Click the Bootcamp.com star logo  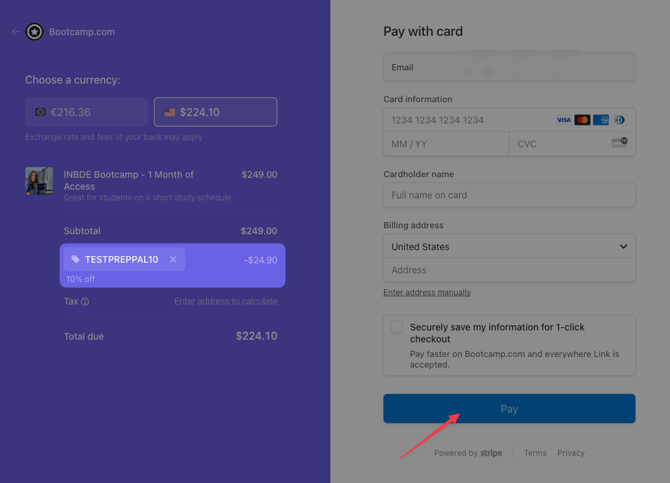(x=34, y=32)
